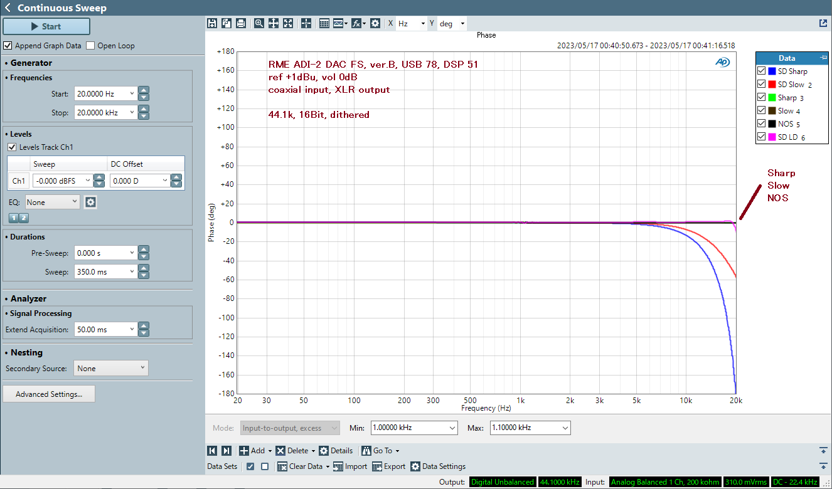Hide the green Sharp trace checkbox
Viewport: 832px width, 489px height.
(762, 98)
